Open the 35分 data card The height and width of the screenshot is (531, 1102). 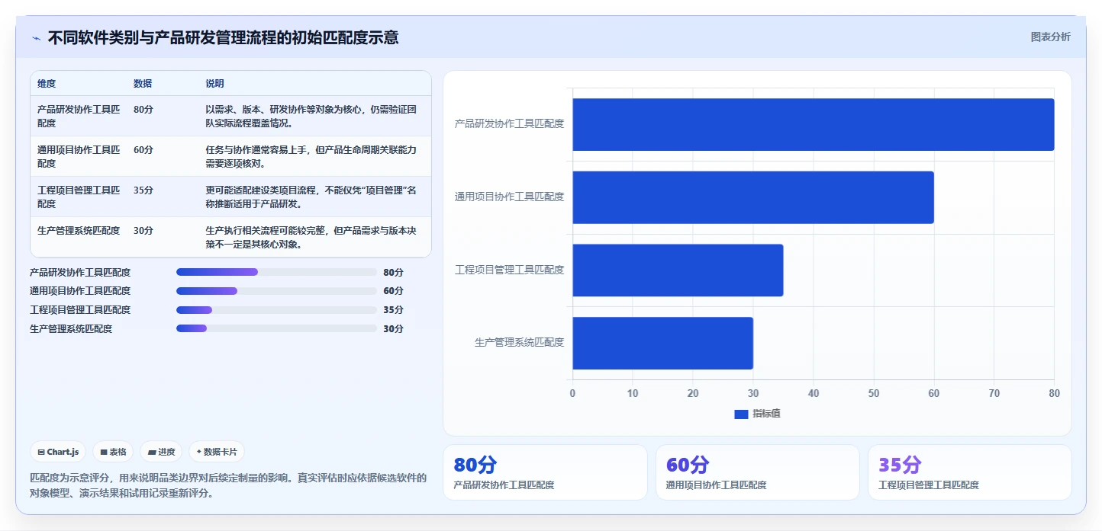click(970, 472)
